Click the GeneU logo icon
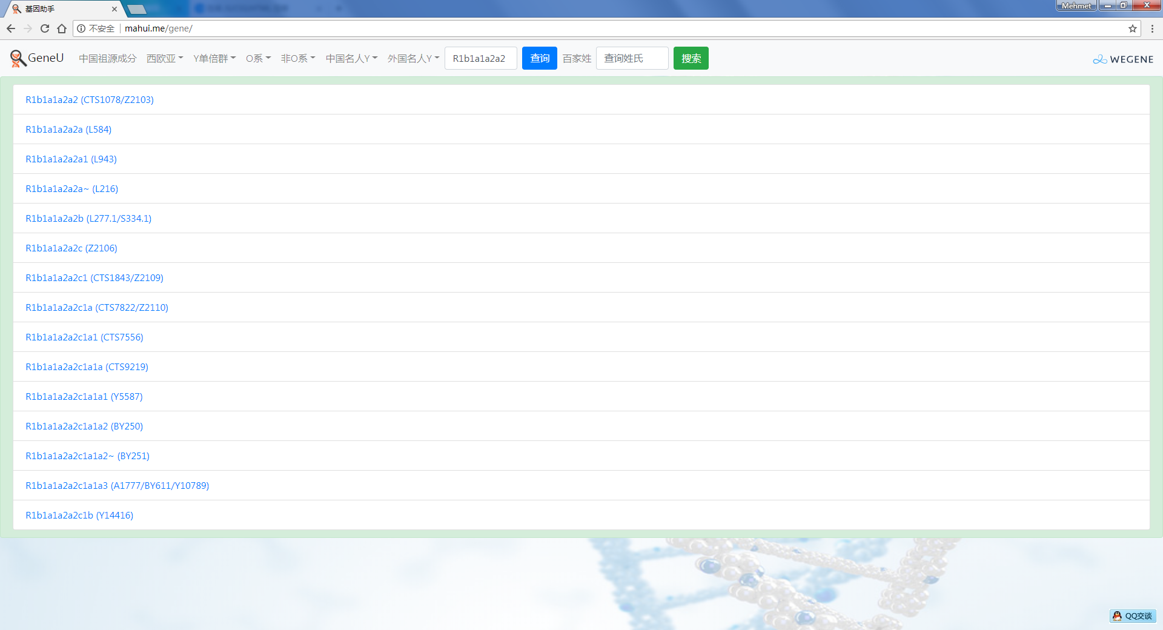 coord(18,58)
